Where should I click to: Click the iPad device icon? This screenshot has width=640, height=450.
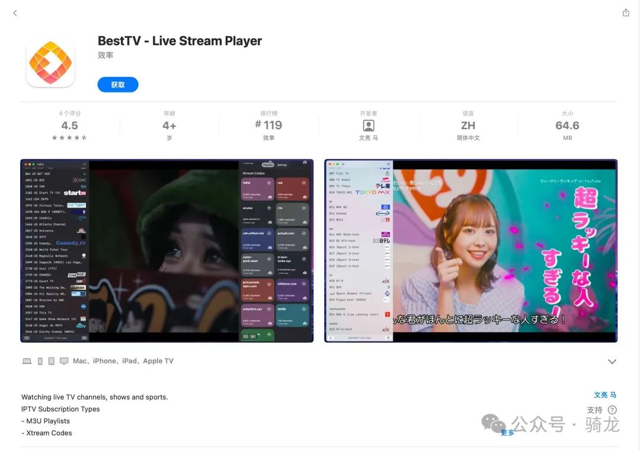(x=52, y=361)
